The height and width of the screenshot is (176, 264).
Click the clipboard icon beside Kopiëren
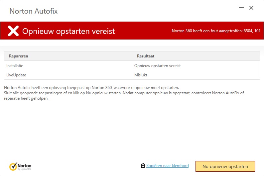click(143, 166)
